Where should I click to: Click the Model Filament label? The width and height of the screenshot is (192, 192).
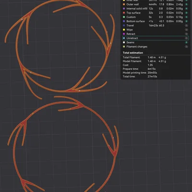tap(132, 61)
